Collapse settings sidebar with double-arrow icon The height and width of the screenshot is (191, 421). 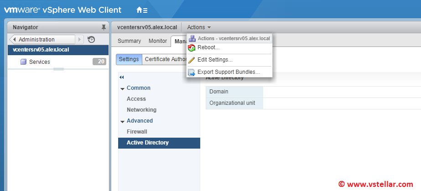click(x=122, y=77)
